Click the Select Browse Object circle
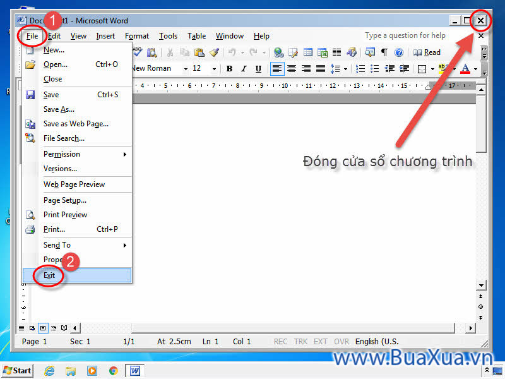505x379 pixels. [481, 307]
